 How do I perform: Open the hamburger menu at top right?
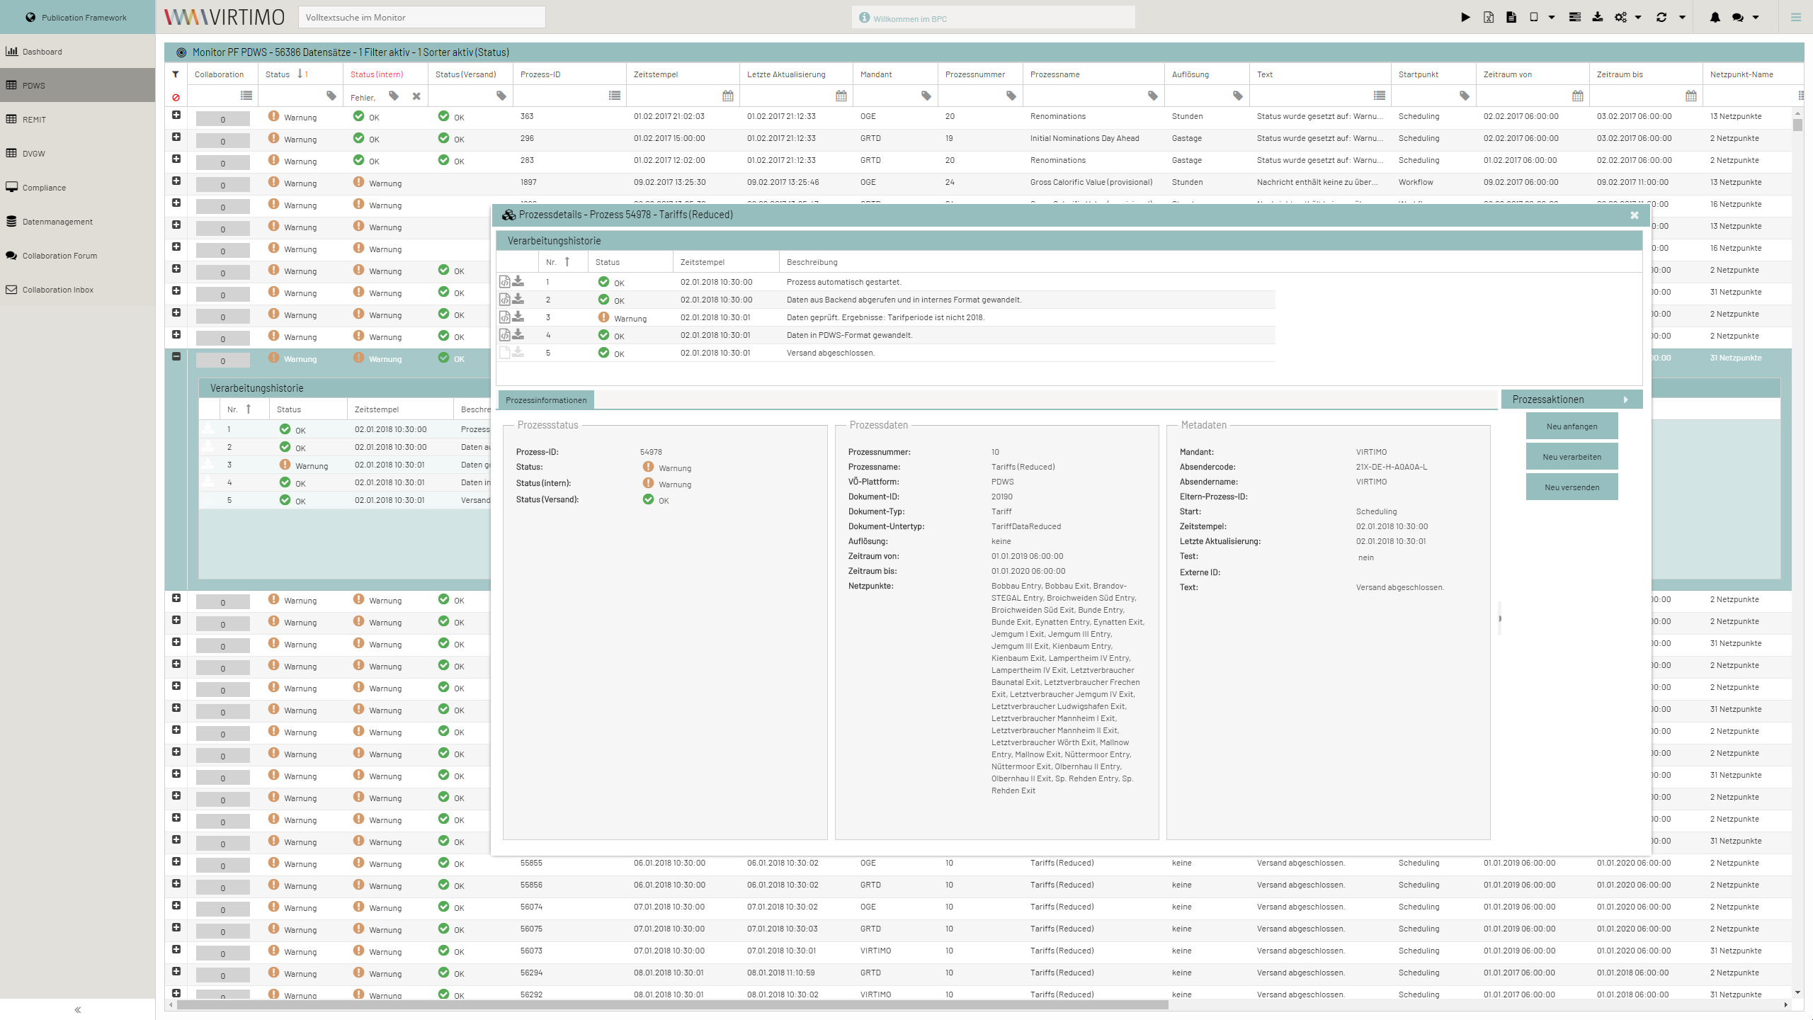pyautogui.click(x=1795, y=17)
